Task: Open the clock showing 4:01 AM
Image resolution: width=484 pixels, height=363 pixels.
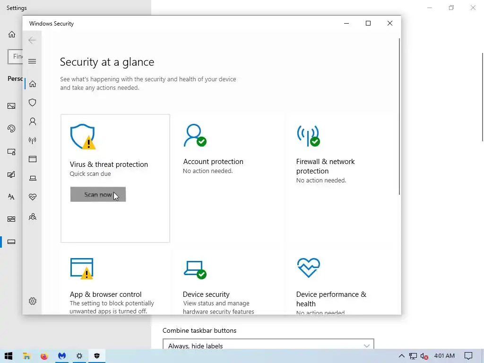Action: (x=444, y=356)
